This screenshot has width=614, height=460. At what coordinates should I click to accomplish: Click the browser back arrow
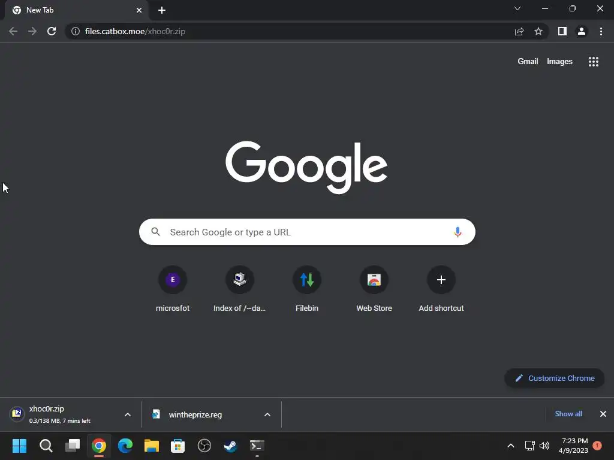point(13,31)
